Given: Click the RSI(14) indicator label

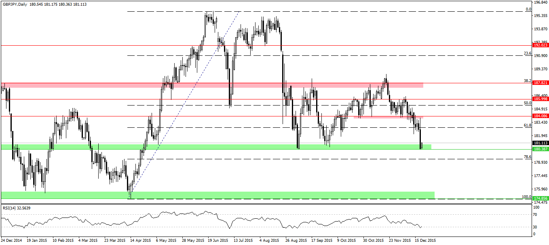Looking at the screenshot, I should [x=9, y=208].
